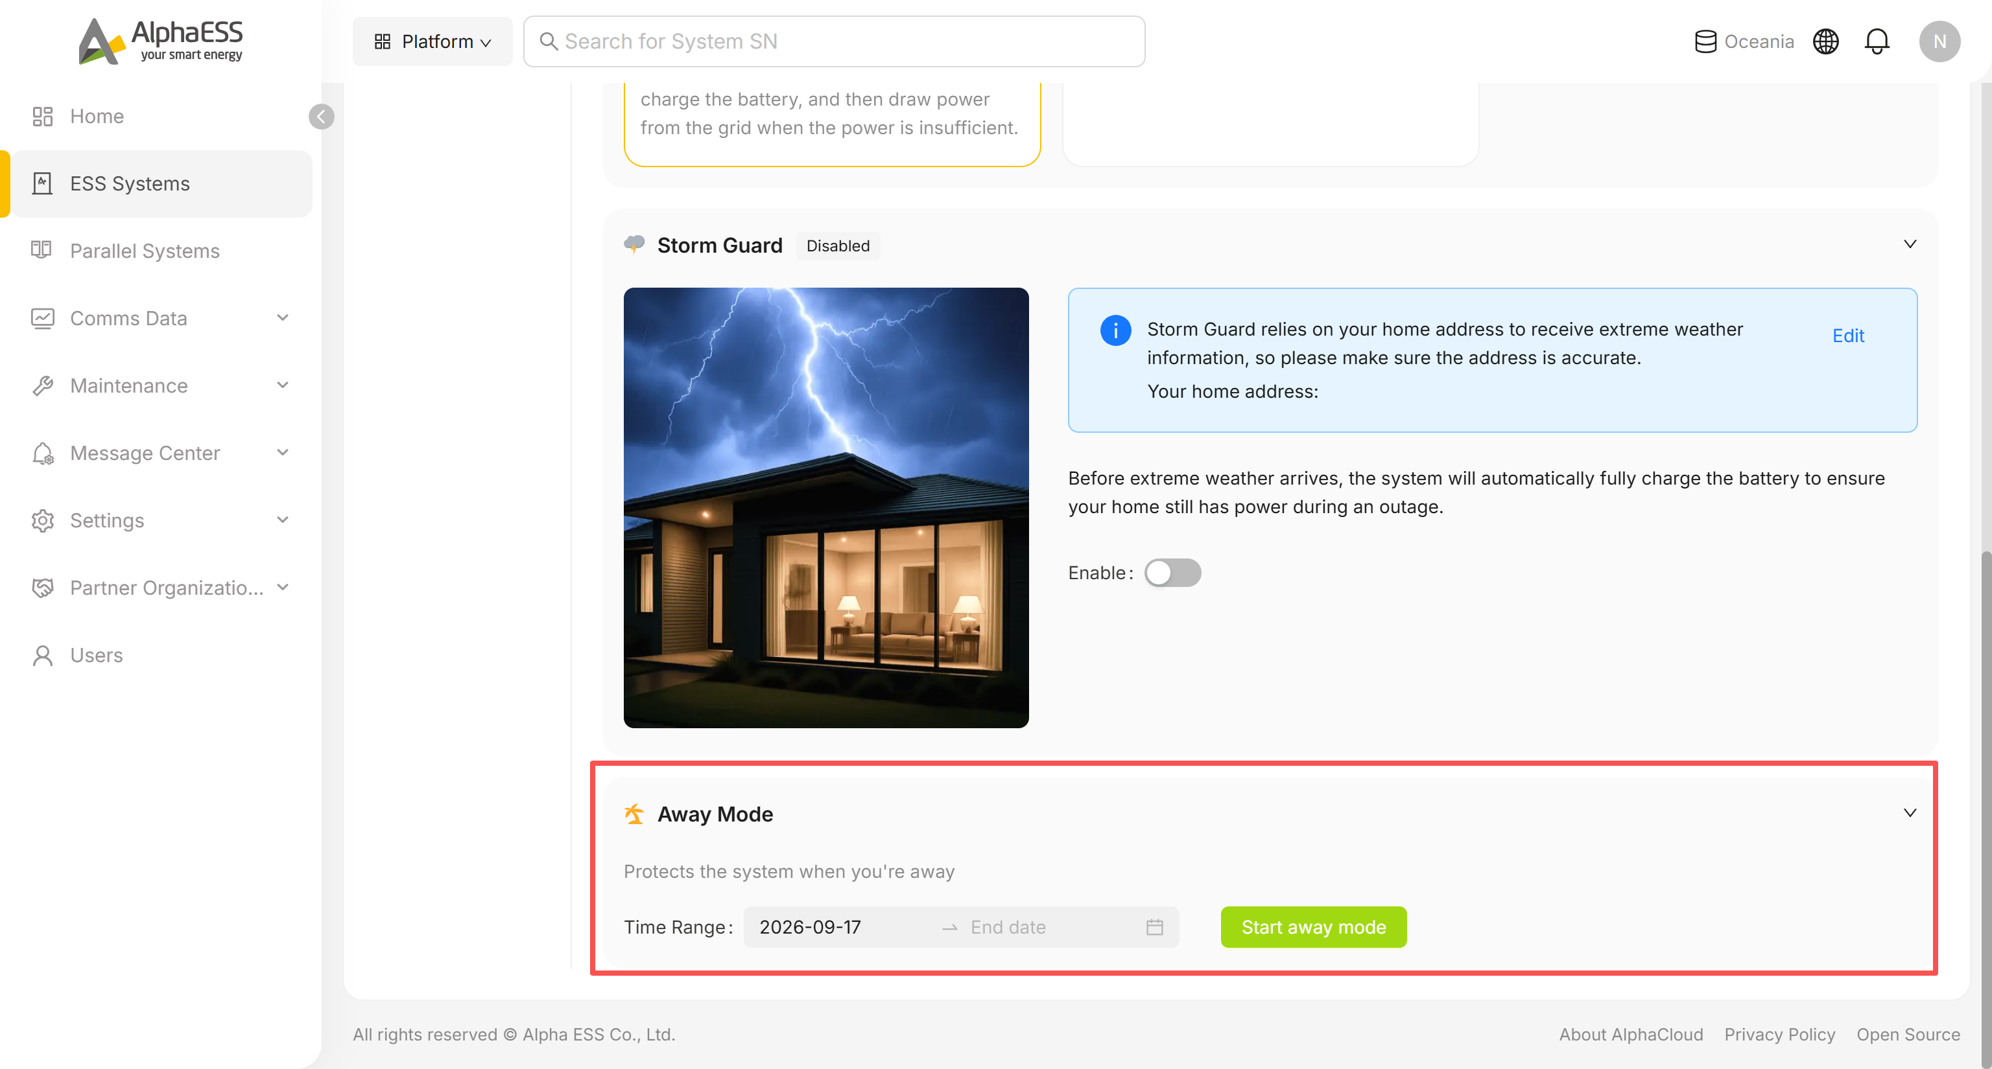Click the blue info icon in address notice
This screenshot has width=1992, height=1069.
point(1116,330)
